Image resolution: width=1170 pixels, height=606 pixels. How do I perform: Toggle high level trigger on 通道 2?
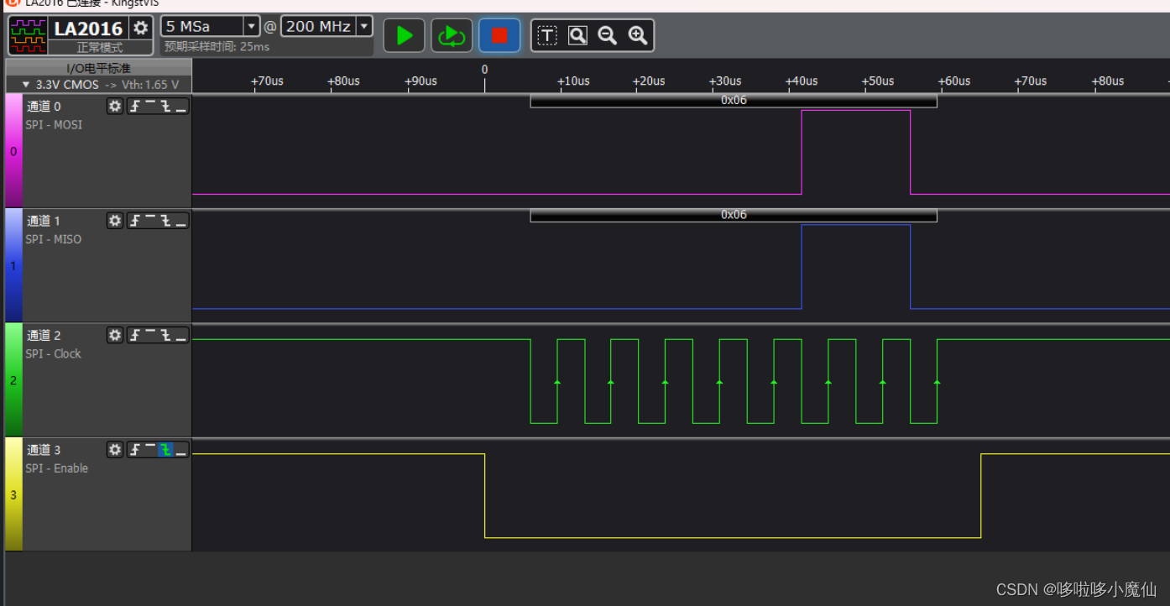pos(150,336)
